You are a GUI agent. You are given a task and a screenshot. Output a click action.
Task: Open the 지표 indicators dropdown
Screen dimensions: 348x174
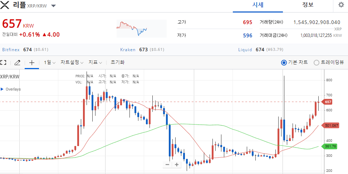(x=95, y=62)
